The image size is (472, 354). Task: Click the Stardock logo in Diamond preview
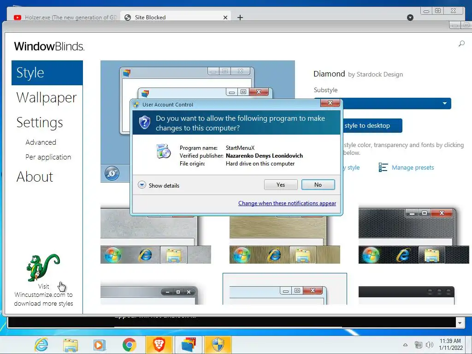(x=112, y=173)
